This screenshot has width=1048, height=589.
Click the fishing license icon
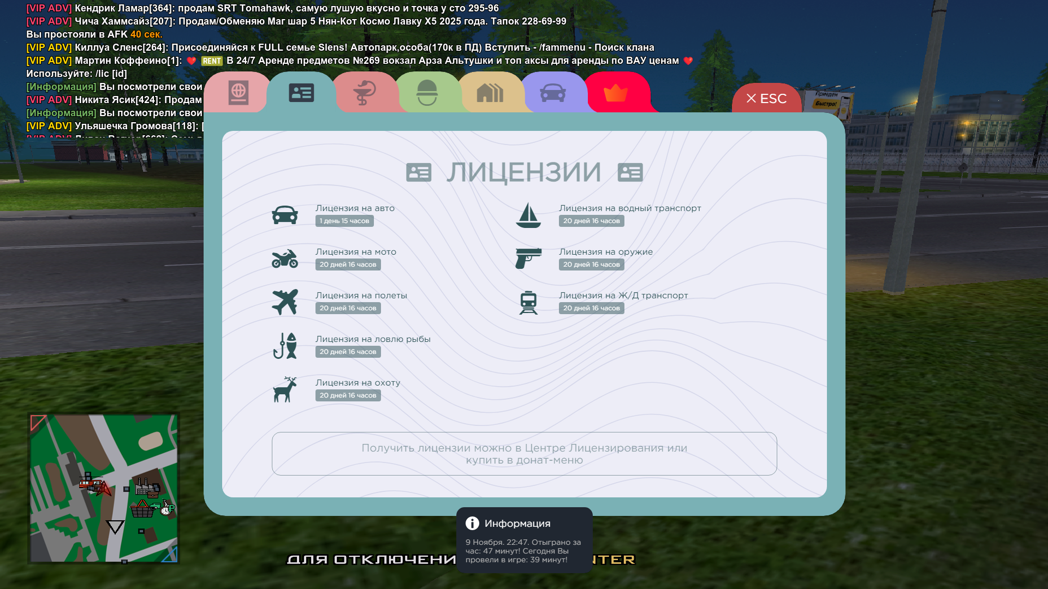[285, 346]
